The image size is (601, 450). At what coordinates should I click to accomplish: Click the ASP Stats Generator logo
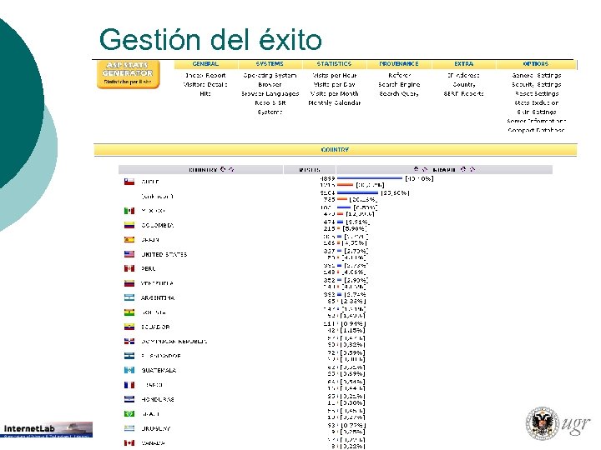point(128,74)
